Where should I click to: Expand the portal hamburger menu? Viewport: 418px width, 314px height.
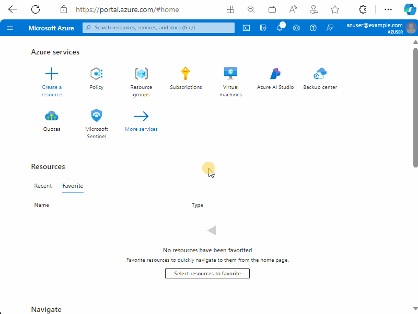[x=10, y=28]
